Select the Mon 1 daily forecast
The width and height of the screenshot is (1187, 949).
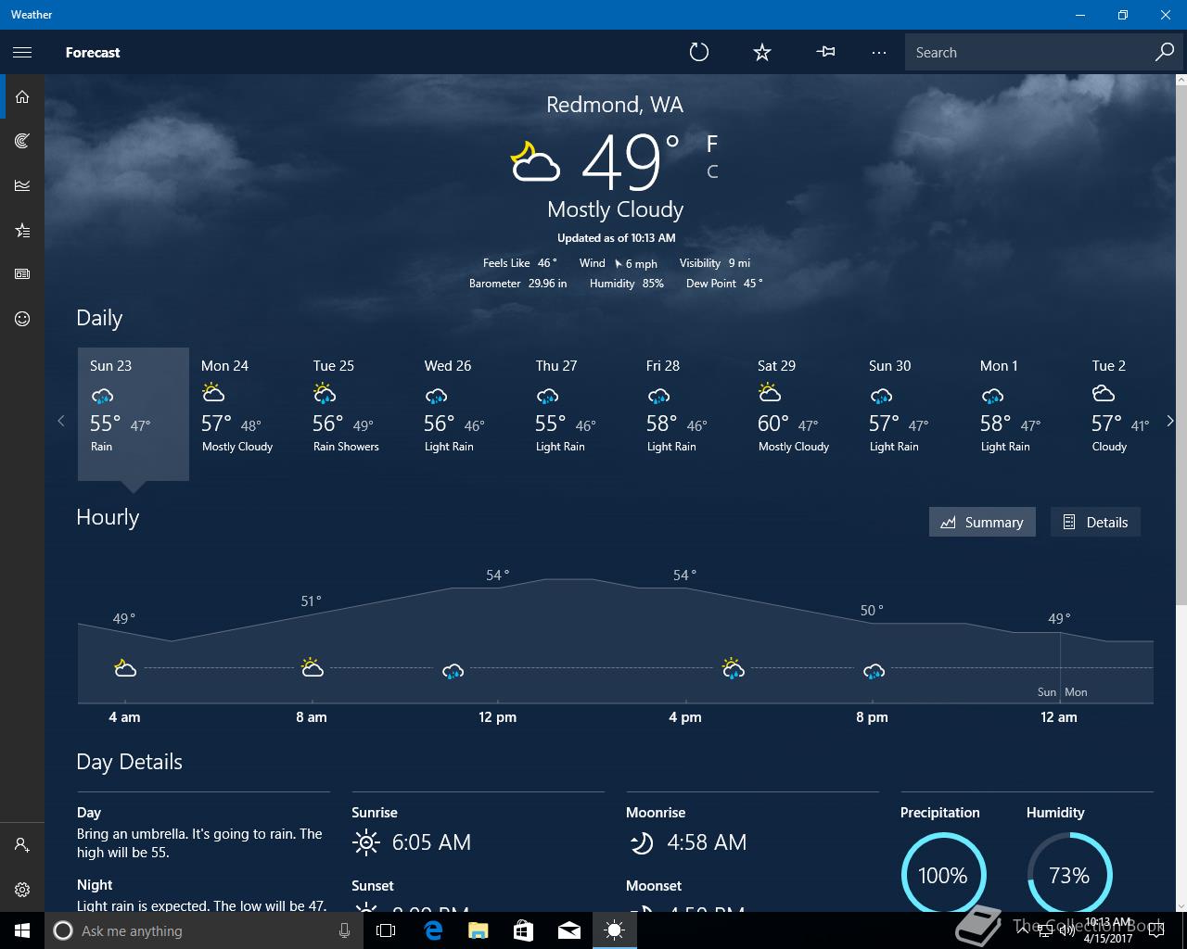click(1024, 414)
